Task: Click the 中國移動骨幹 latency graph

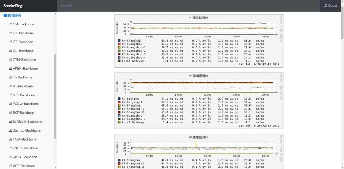Action: click(x=199, y=41)
